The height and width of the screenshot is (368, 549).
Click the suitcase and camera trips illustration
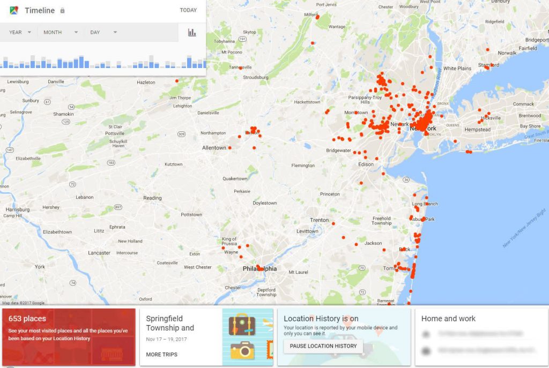pyautogui.click(x=248, y=337)
